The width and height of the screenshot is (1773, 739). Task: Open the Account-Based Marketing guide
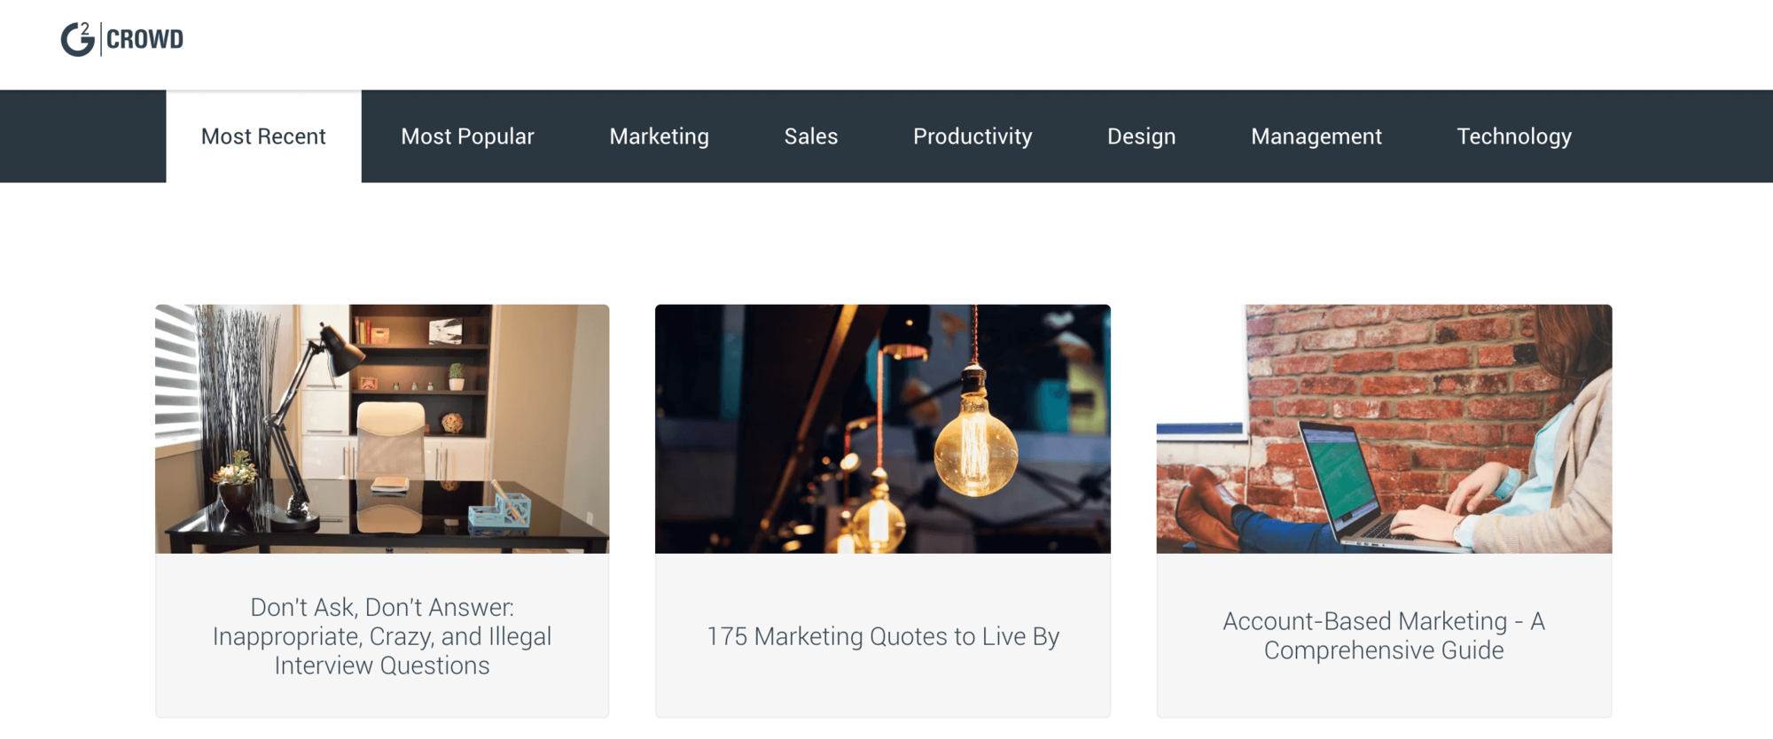pyautogui.click(x=1383, y=635)
